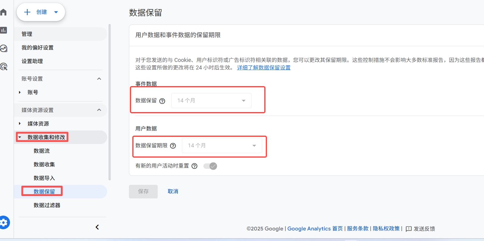Image resolution: width=484 pixels, height=241 pixels.
Task: Open the event data 数据保留 dropdown
Action: pyautogui.click(x=211, y=101)
